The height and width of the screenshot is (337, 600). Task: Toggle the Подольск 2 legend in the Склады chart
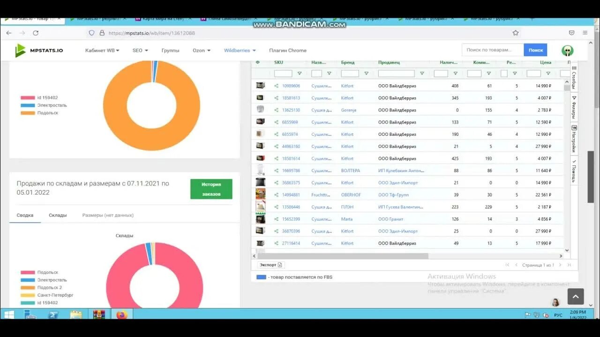41,287
